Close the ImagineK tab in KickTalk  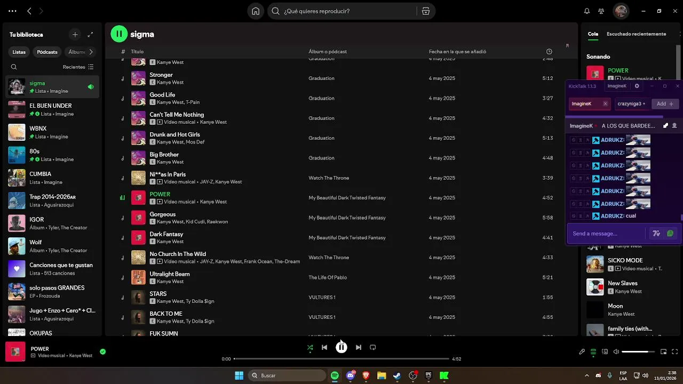coord(605,104)
